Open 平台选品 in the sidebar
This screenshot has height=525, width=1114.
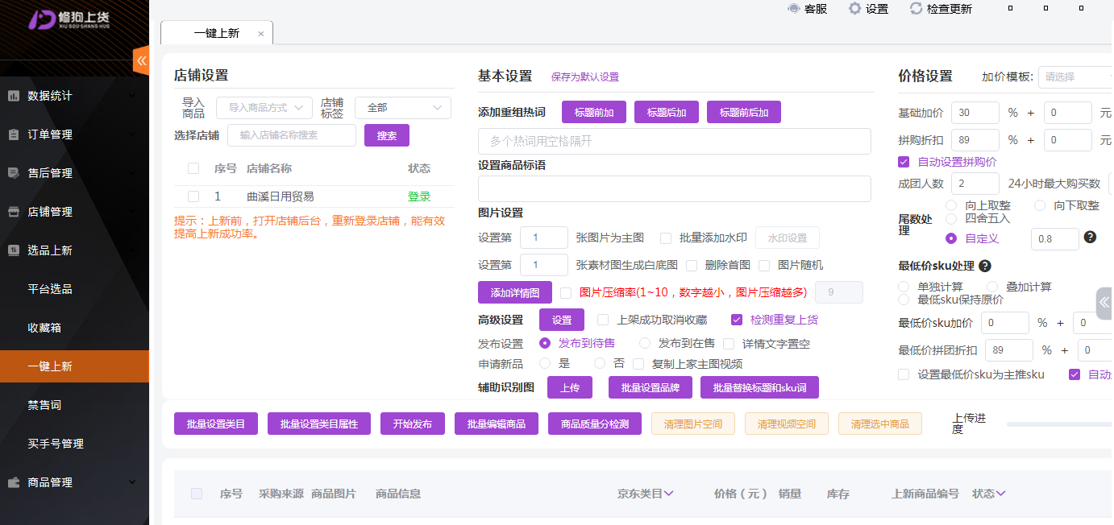coord(50,289)
